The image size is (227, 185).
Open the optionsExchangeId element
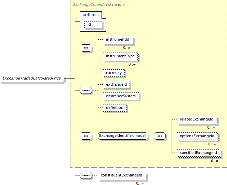pos(197,136)
